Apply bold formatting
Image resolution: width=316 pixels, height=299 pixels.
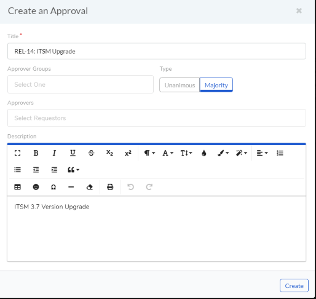[x=36, y=153]
